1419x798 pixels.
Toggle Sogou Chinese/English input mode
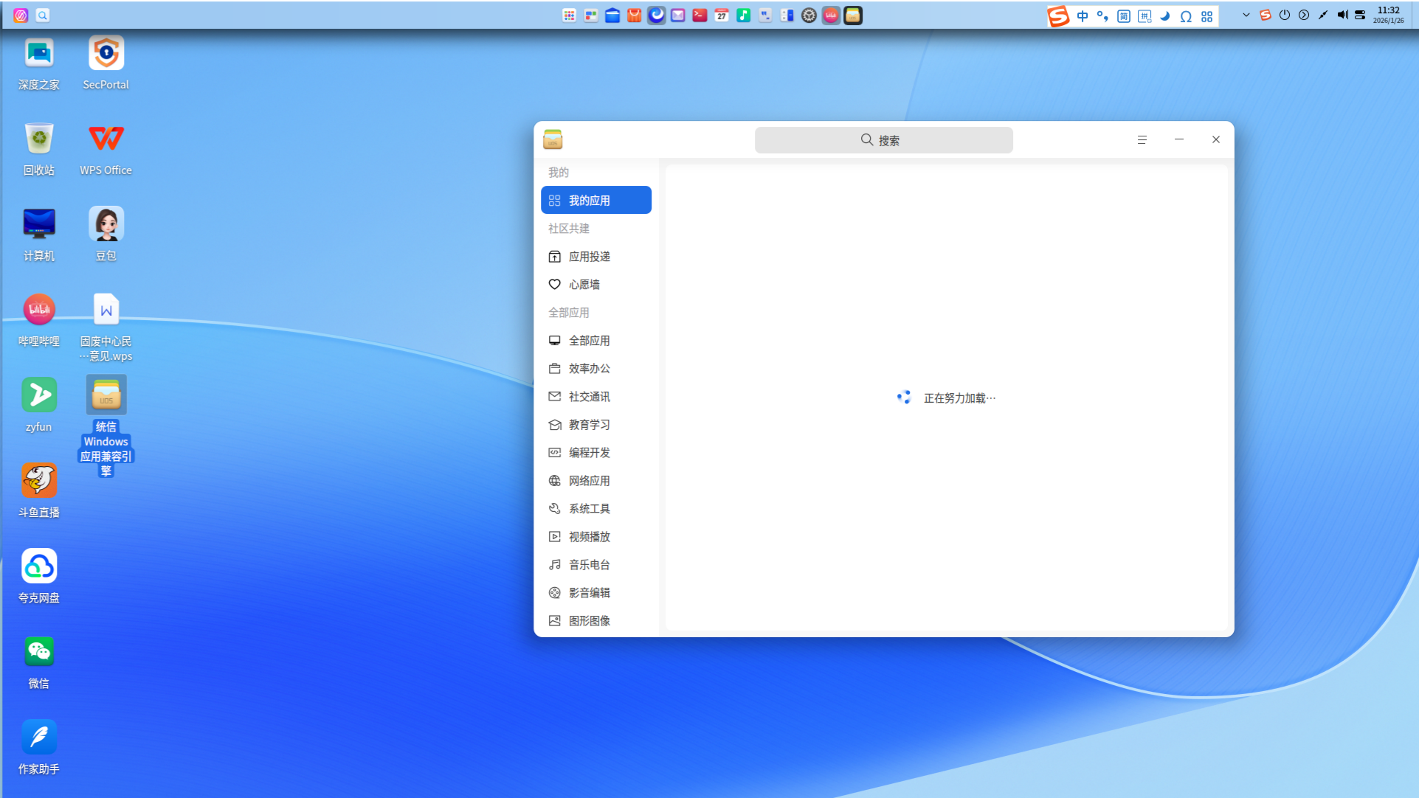[x=1083, y=16]
